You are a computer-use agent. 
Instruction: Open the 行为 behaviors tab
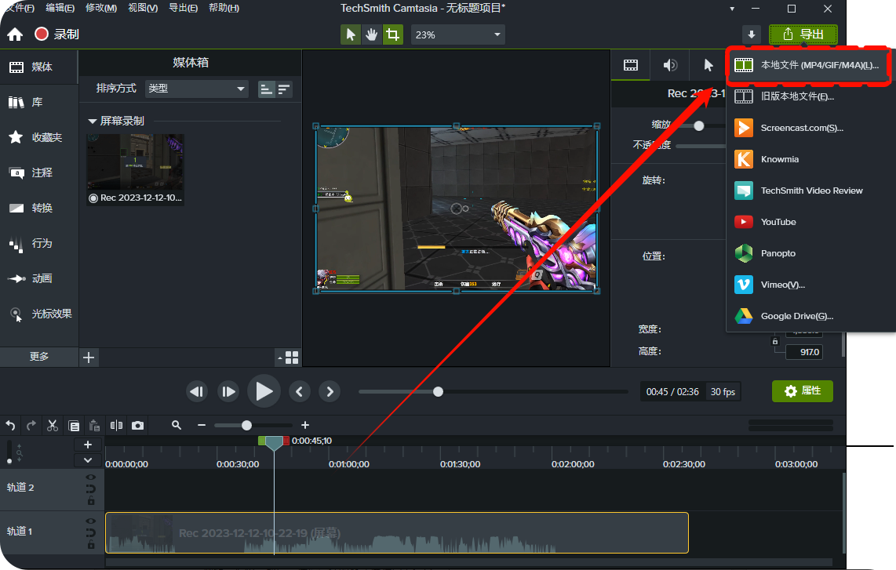[x=39, y=243]
